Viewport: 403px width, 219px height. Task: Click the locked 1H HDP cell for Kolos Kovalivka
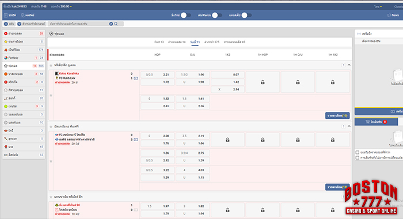(x=263, y=82)
